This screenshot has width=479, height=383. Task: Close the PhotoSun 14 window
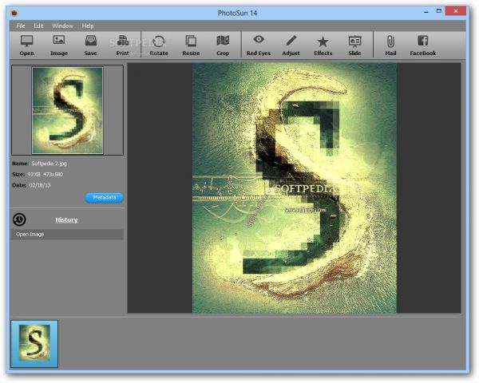(x=456, y=11)
